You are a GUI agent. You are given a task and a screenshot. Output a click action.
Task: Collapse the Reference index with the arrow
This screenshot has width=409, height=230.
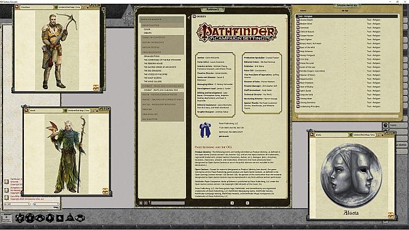point(188,18)
